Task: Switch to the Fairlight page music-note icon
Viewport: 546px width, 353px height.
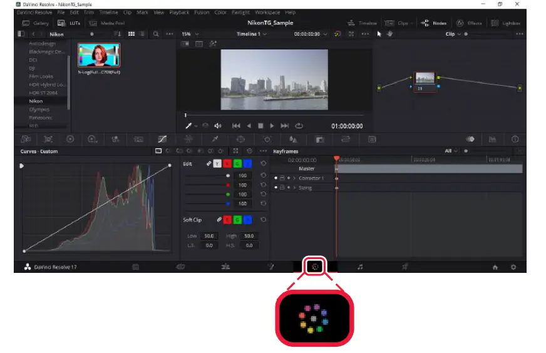Action: click(360, 267)
